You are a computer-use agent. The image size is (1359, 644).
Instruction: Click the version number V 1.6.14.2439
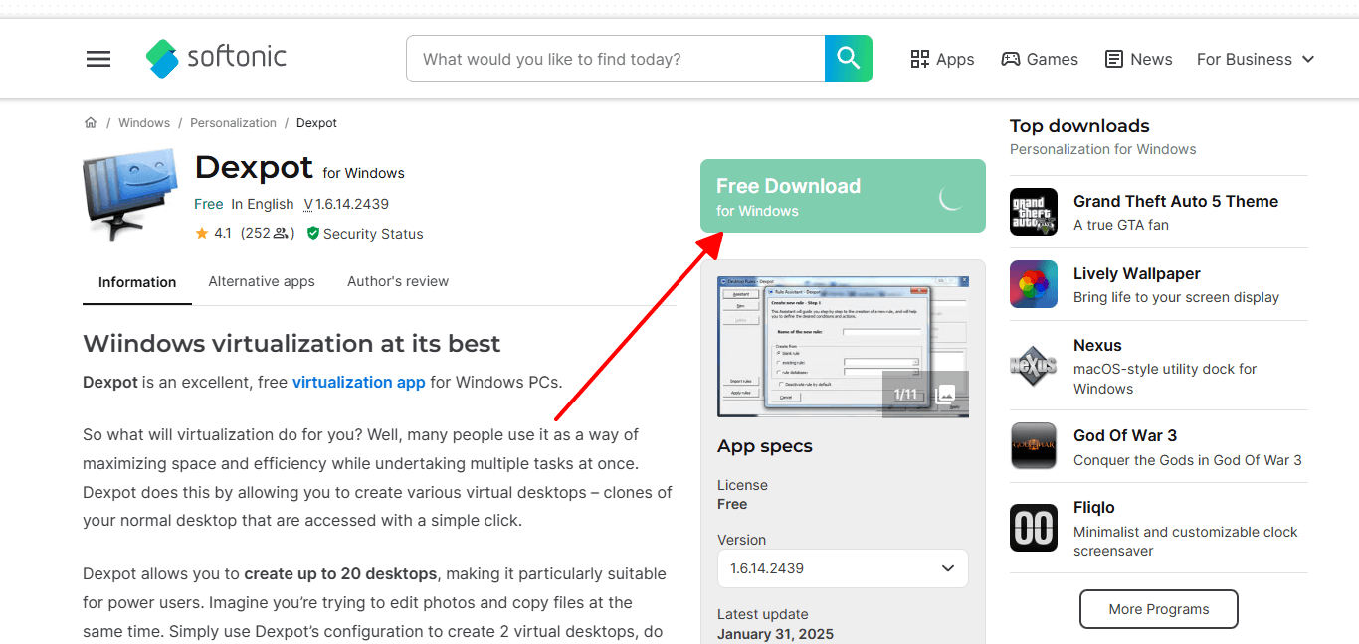(x=346, y=204)
